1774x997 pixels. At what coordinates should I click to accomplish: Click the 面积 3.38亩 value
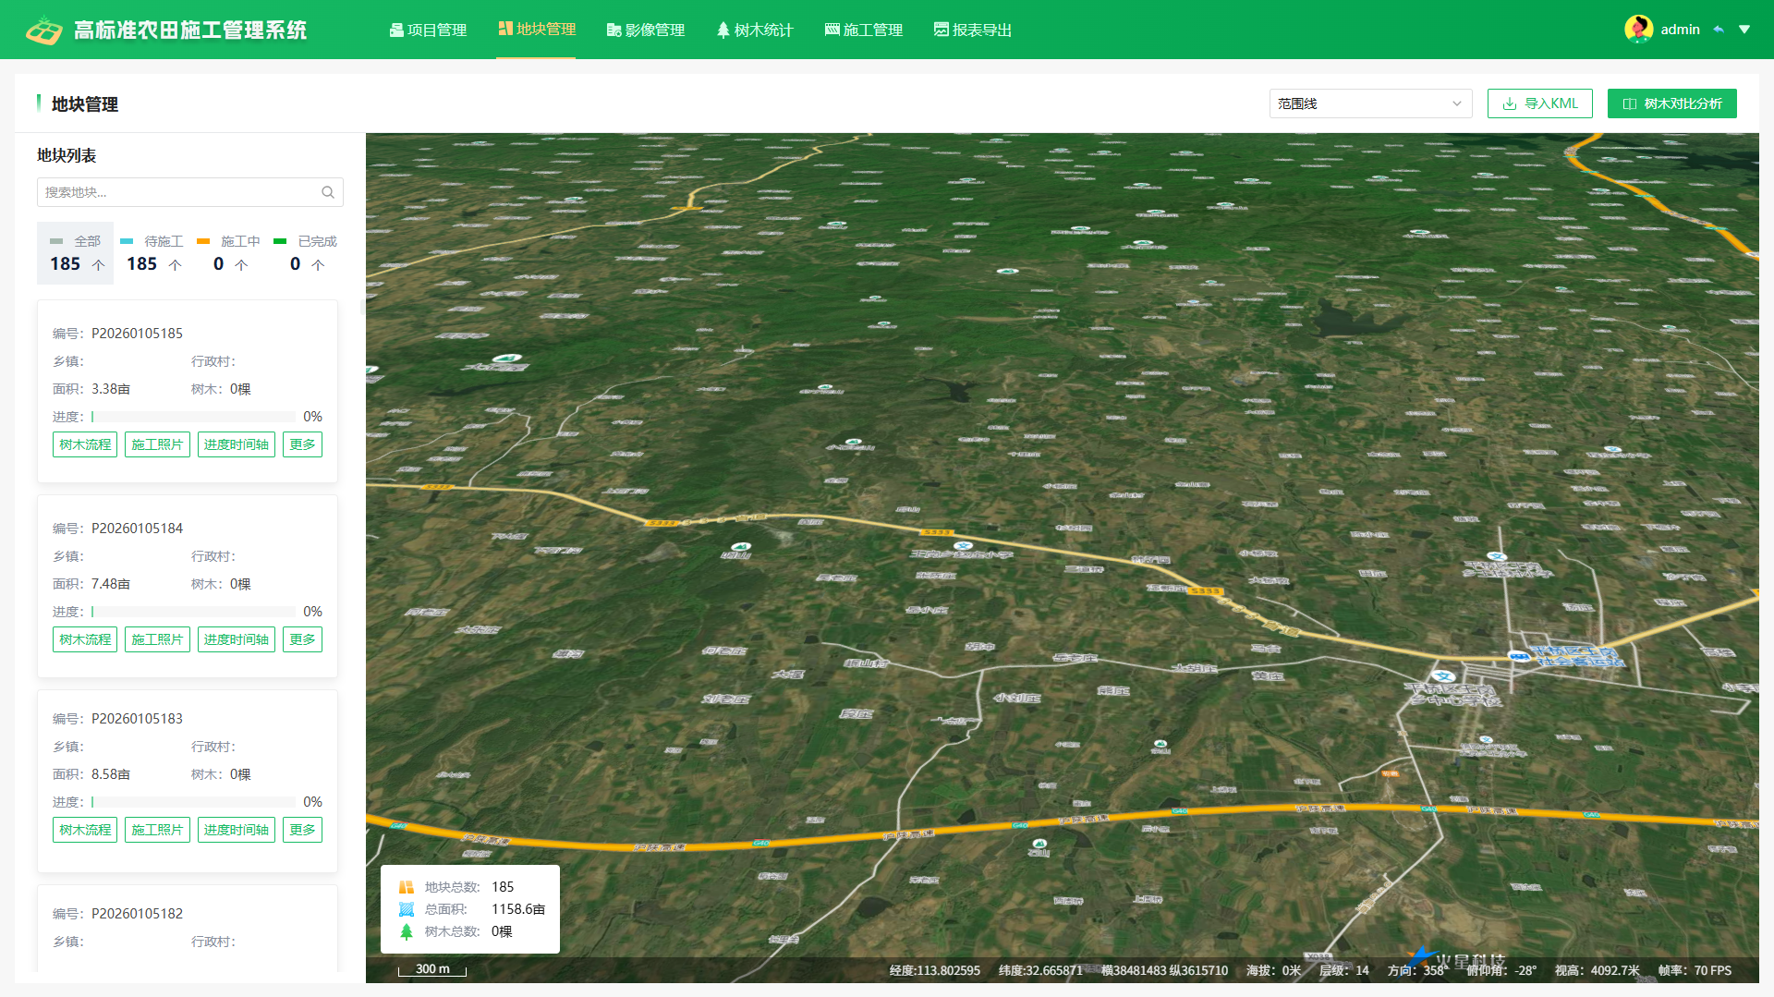tap(111, 389)
